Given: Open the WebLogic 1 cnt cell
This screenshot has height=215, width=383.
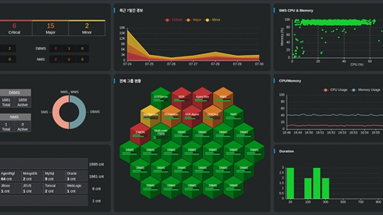Looking at the screenshot, I should 77,188.
